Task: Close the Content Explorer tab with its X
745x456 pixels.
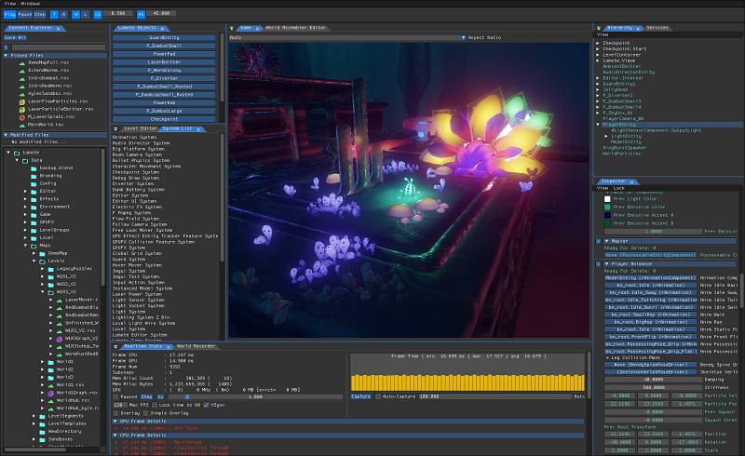Action: pyautogui.click(x=59, y=29)
